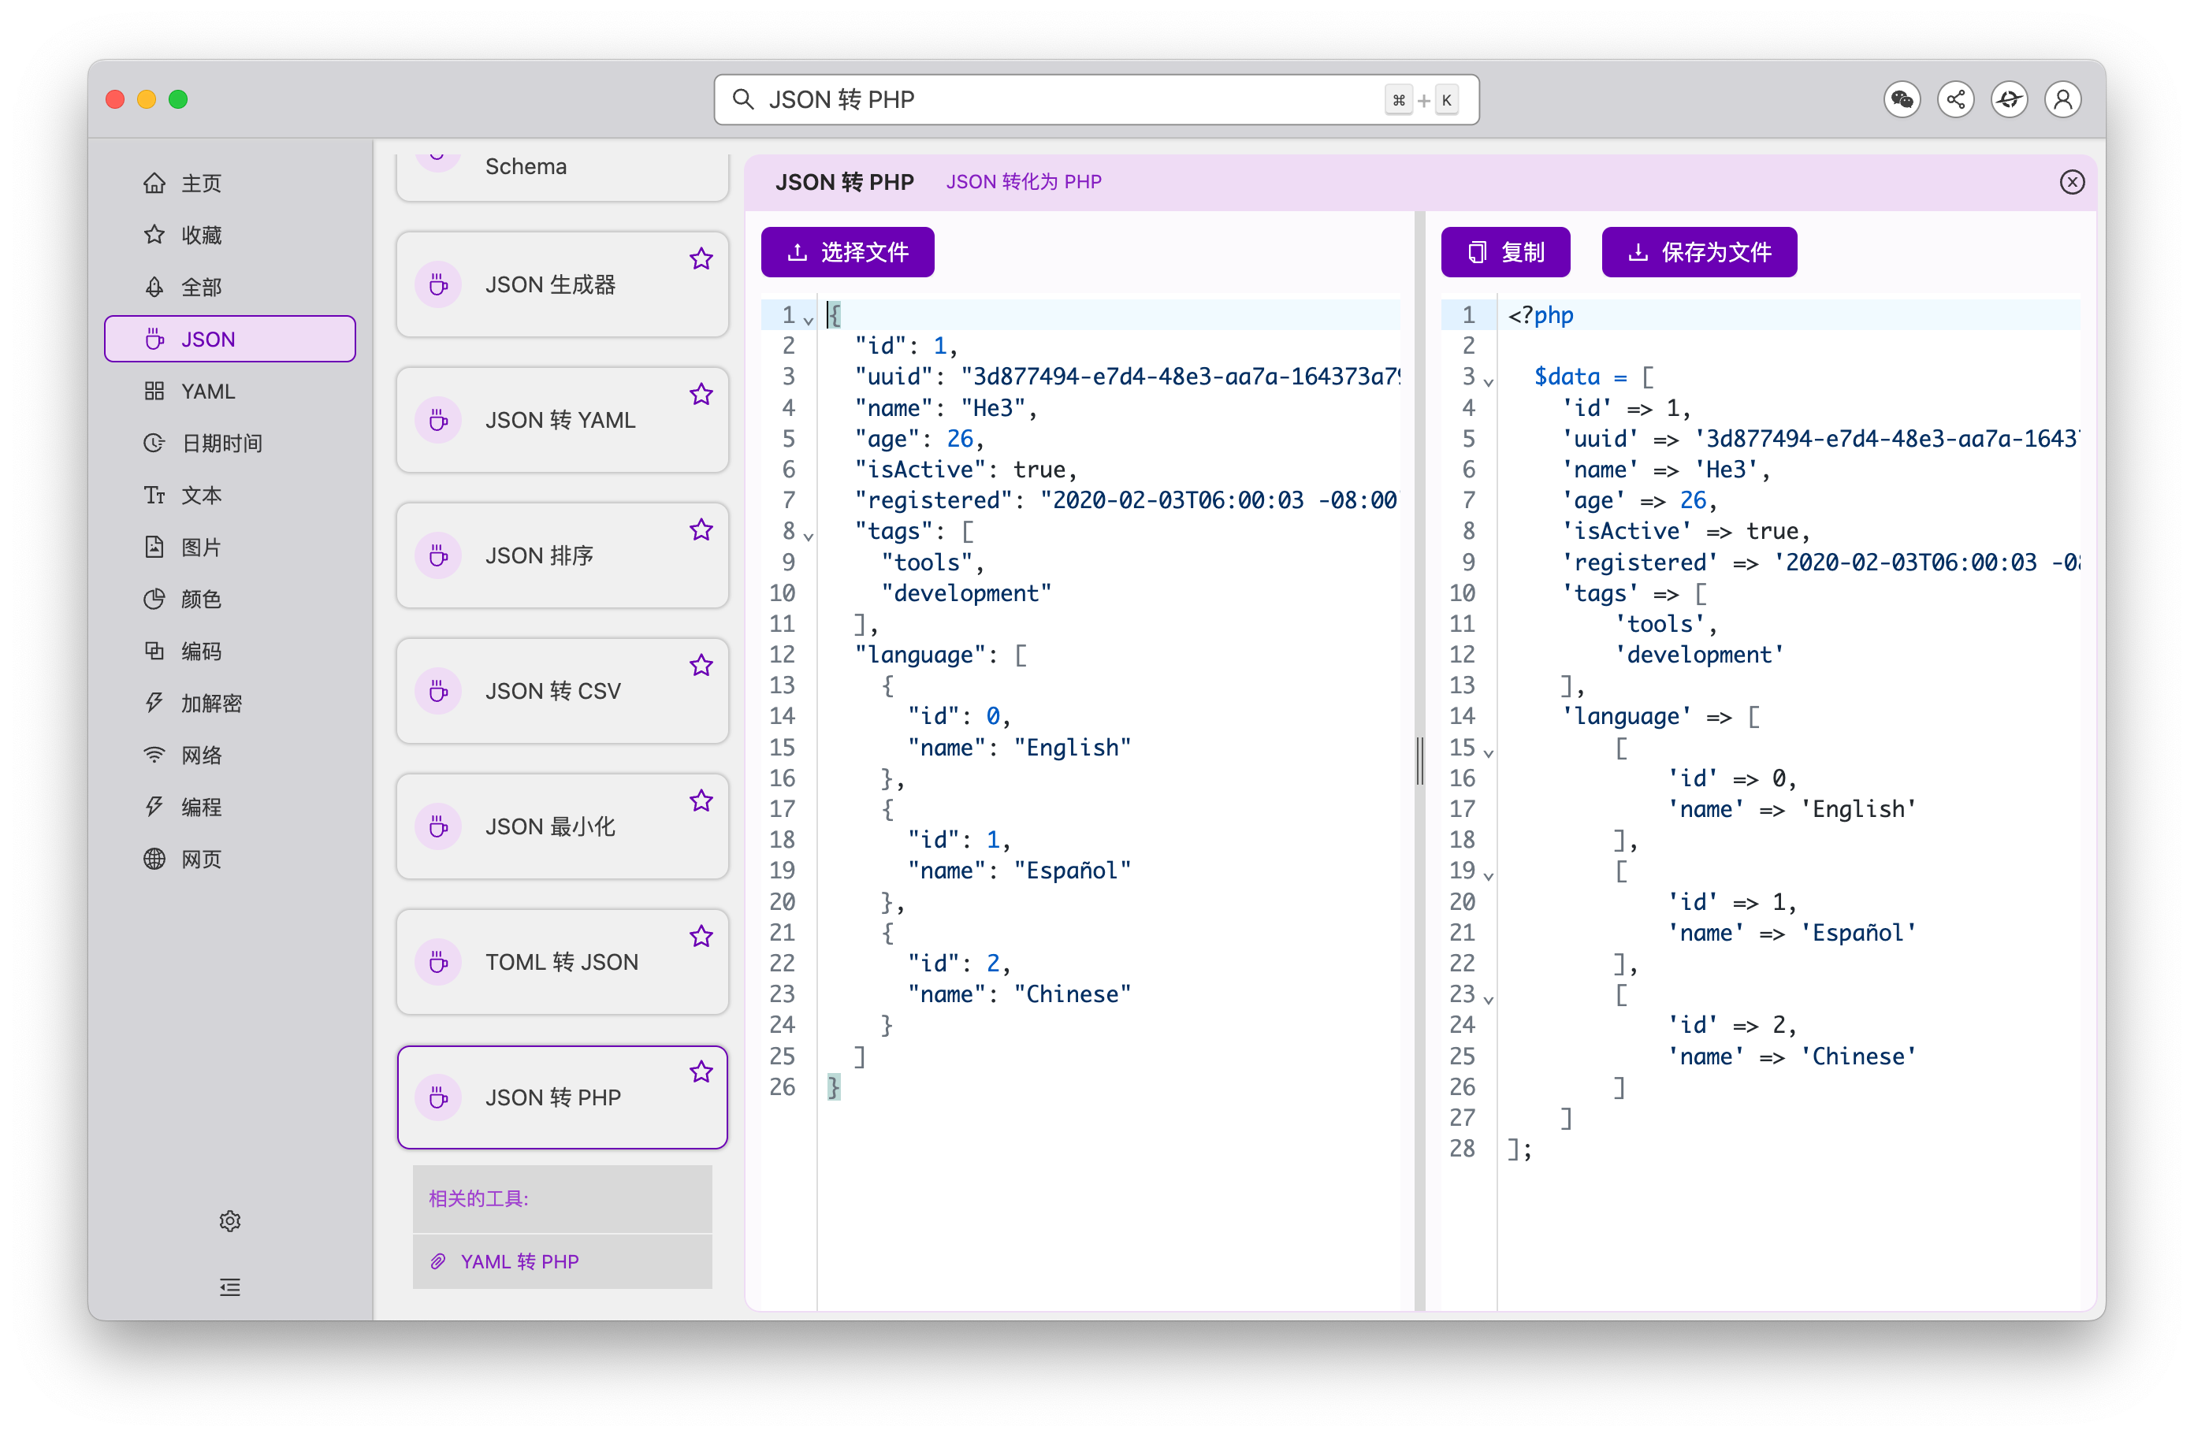Viewport: 2194px width, 1437px height.
Task: Select 全部 category in sidebar
Action: [229, 287]
